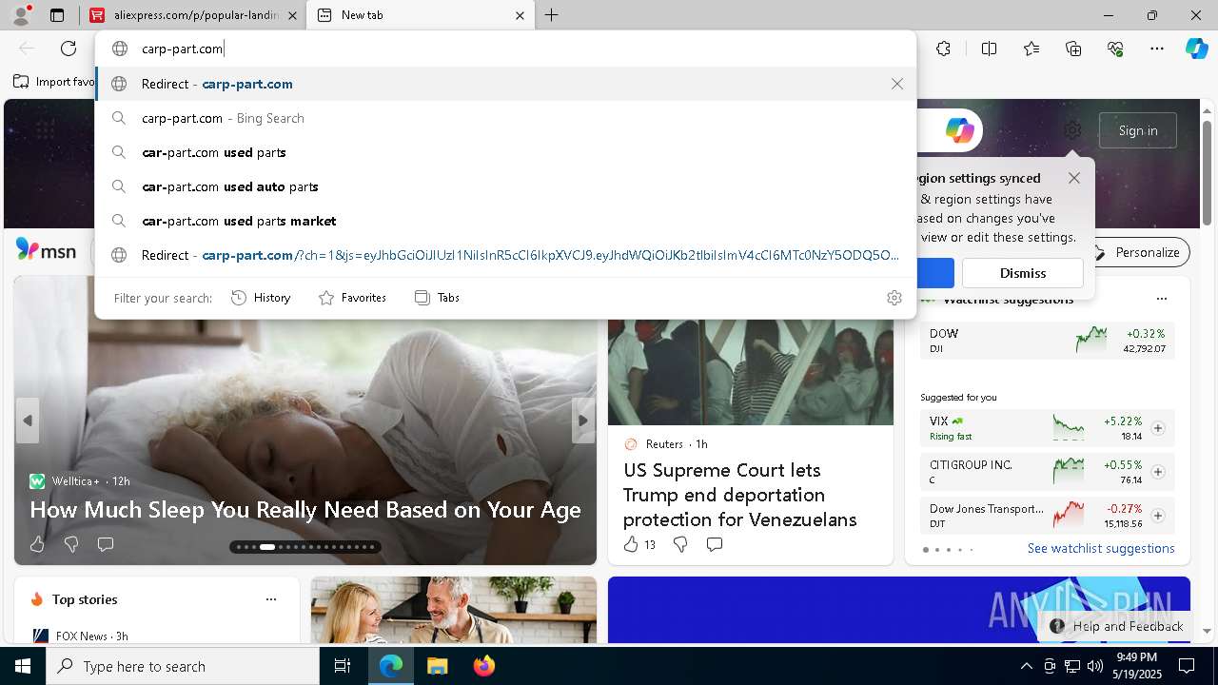The width and height of the screenshot is (1218, 685).
Task: Show next carousel story
Action: coord(583,421)
